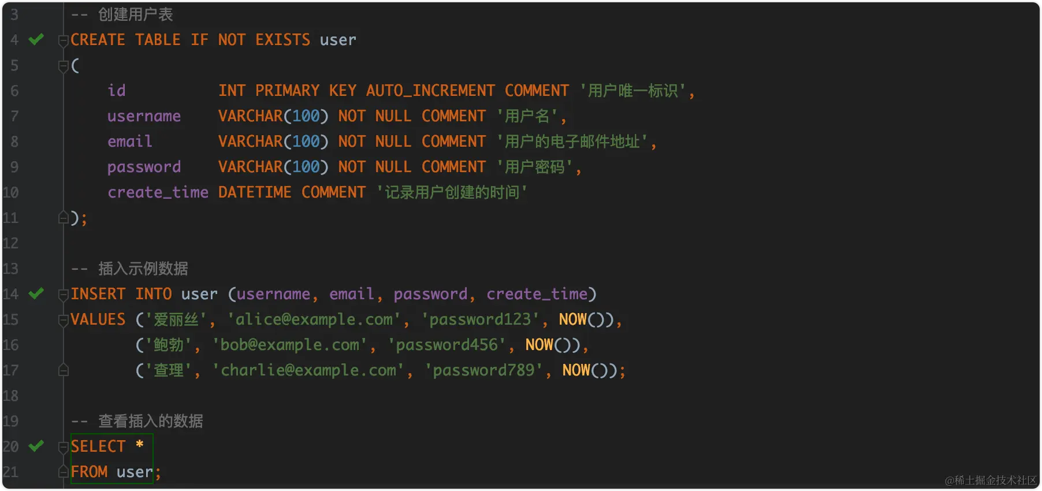Click 'password456' string
The image size is (1042, 491).
[x=446, y=345]
